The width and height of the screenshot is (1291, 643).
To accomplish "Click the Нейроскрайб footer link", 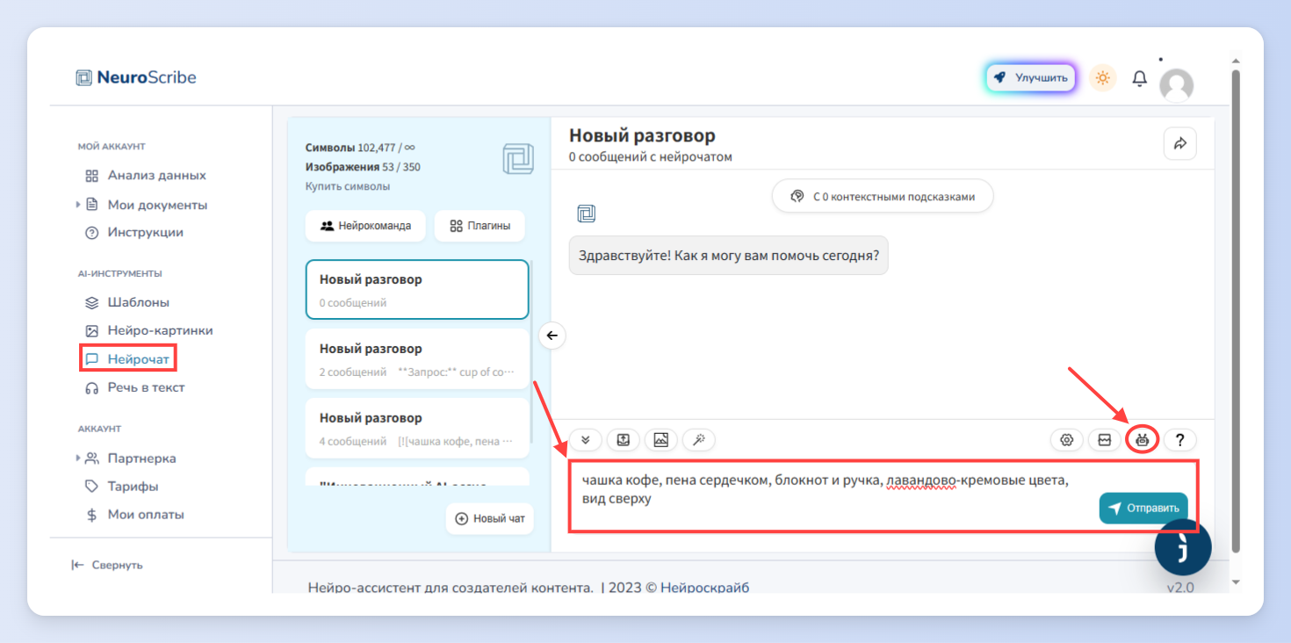I will [704, 587].
